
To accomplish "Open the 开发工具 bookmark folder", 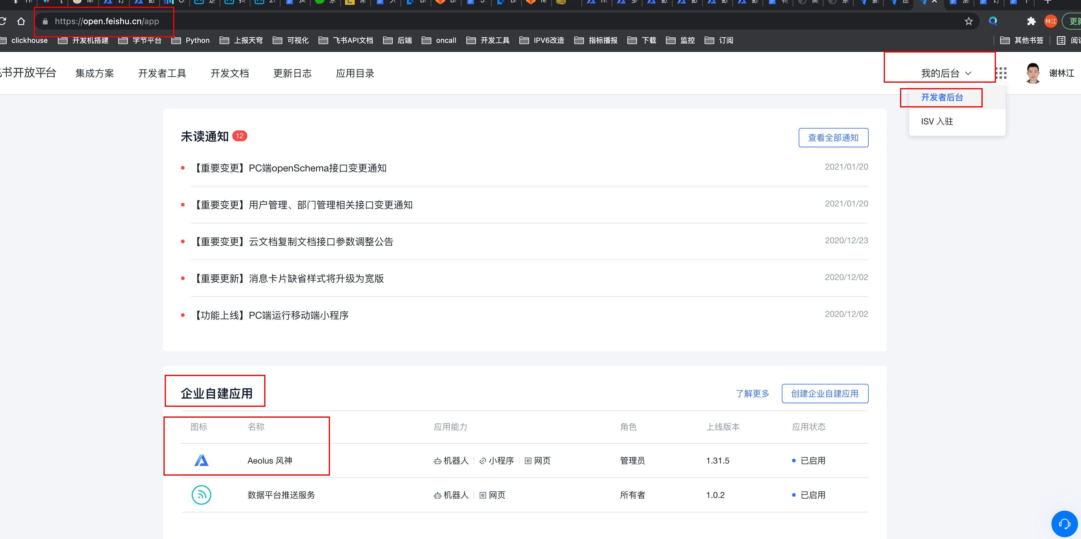I will point(488,40).
